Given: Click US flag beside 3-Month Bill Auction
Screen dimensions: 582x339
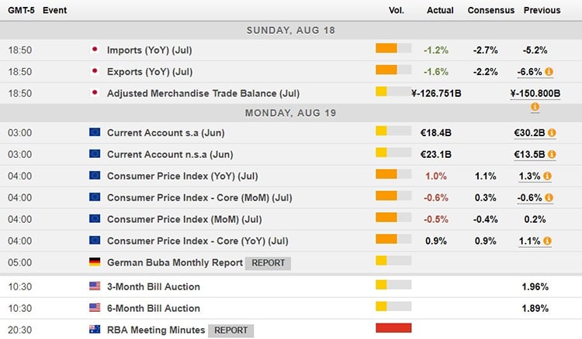Looking at the screenshot, I should click(x=95, y=286).
